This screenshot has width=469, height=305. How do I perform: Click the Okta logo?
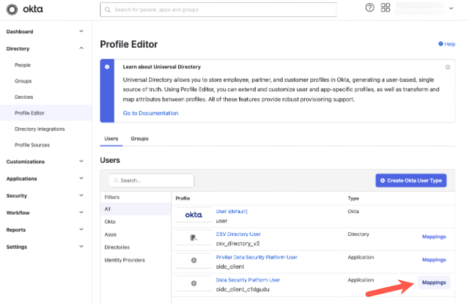[25, 9]
